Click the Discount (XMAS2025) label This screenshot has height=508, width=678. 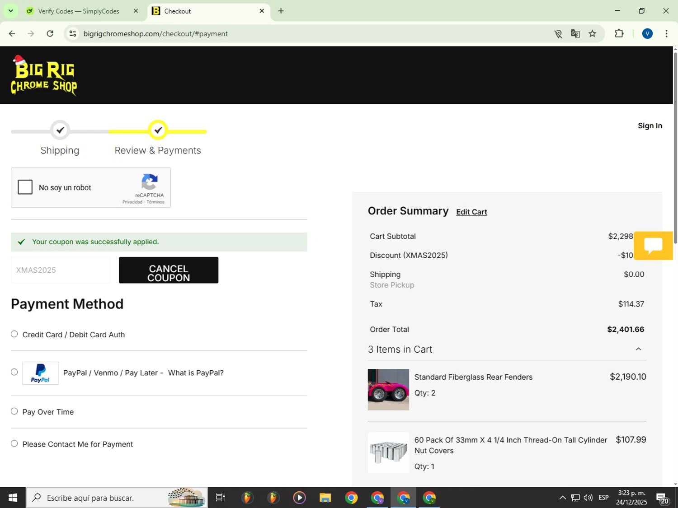pos(409,255)
